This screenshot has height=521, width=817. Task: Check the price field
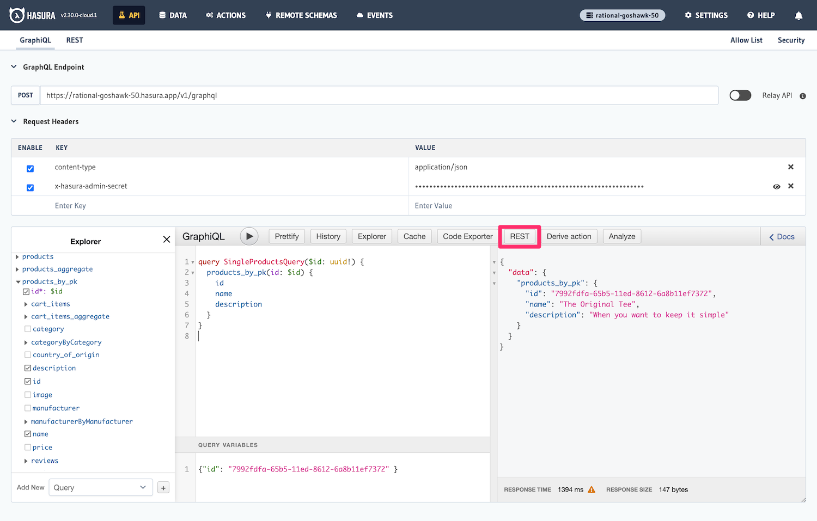tap(27, 447)
